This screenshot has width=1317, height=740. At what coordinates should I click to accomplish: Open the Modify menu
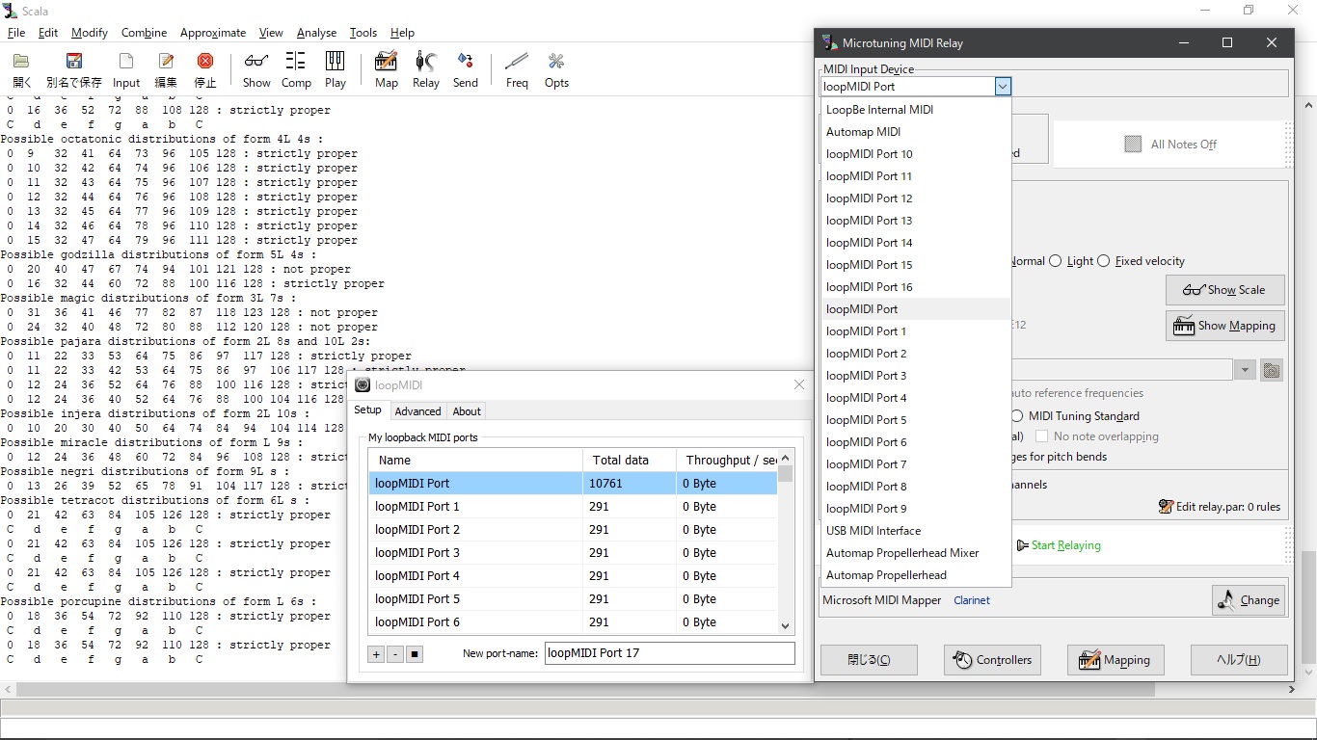pos(90,33)
